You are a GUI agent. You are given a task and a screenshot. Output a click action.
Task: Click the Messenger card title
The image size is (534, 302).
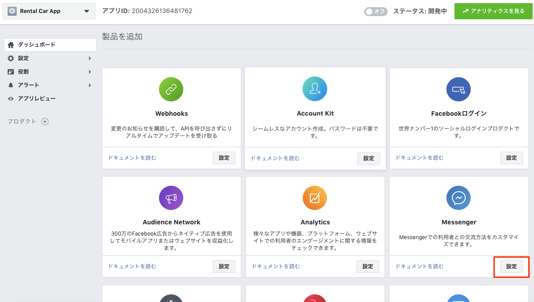pos(459,222)
